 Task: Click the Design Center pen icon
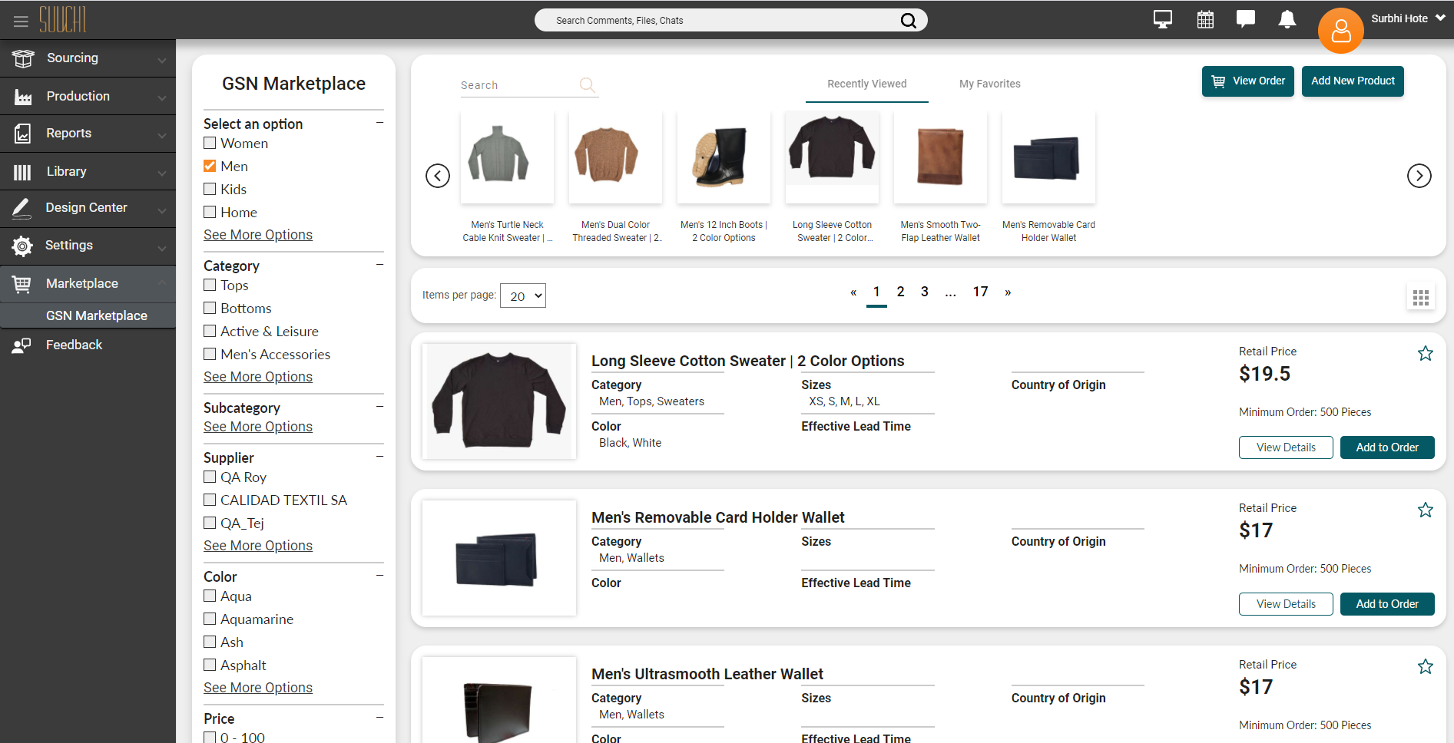pos(22,208)
